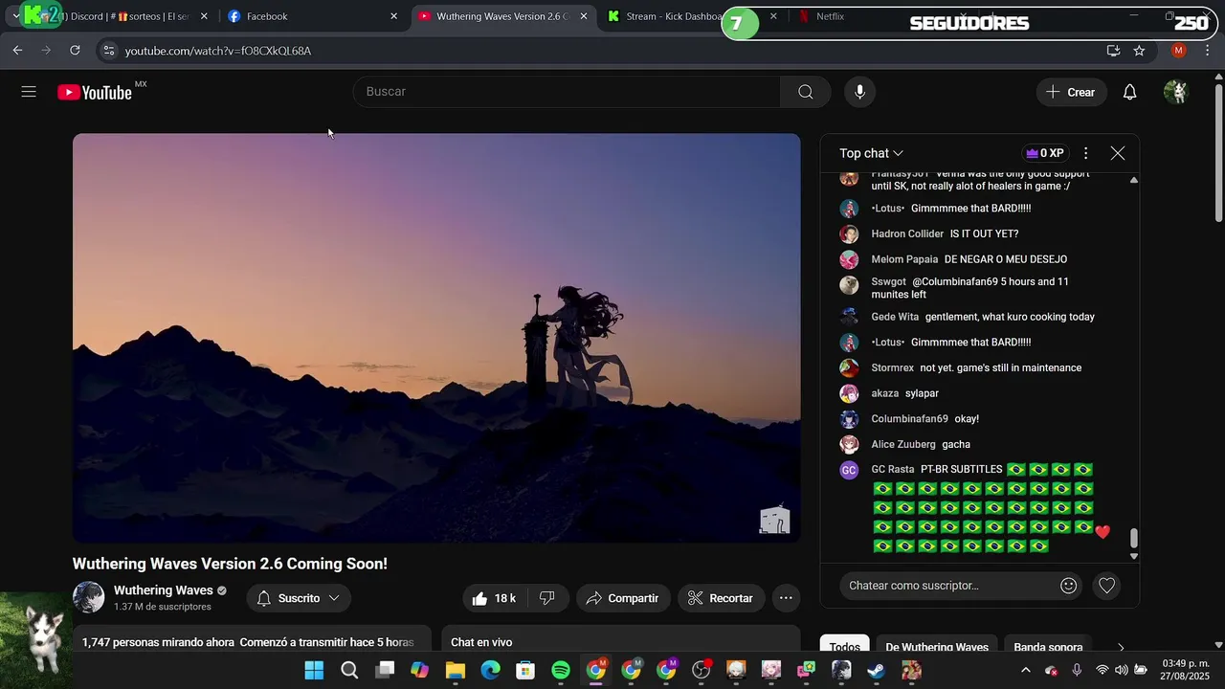1225x689 pixels.
Task: Dislike the Wuthering Waves video
Action: (x=546, y=598)
